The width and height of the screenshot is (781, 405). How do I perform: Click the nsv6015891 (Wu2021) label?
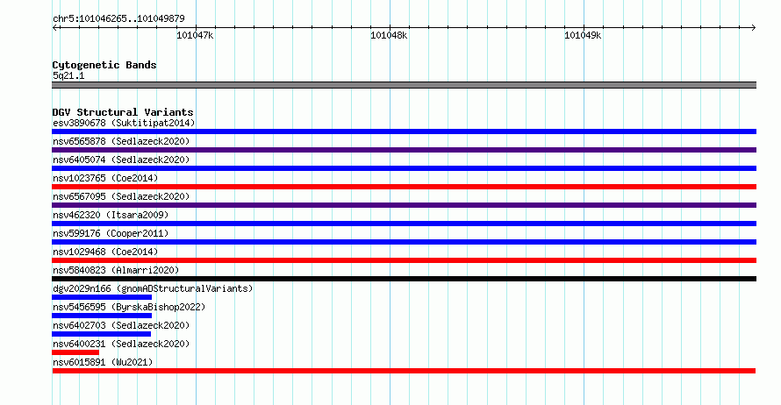point(103,362)
